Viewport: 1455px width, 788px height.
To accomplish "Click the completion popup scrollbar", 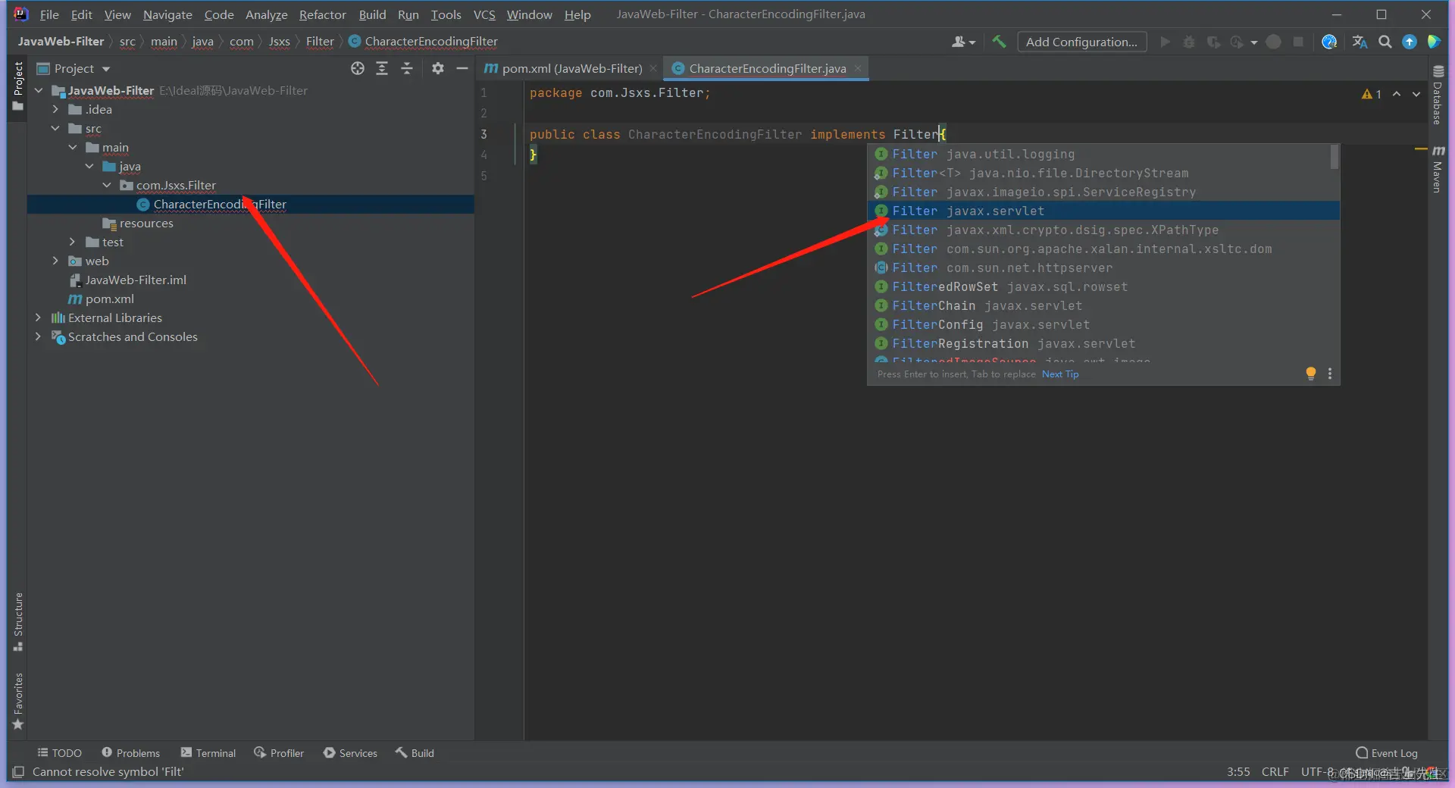I will pyautogui.click(x=1335, y=158).
